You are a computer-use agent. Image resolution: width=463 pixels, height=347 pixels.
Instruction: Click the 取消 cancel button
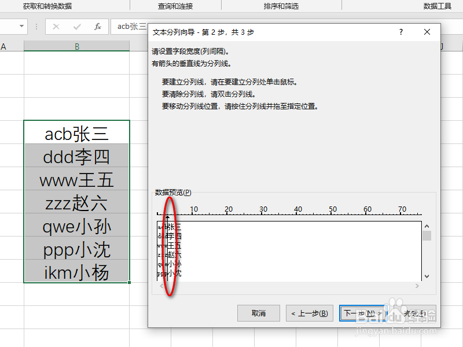pos(258,313)
